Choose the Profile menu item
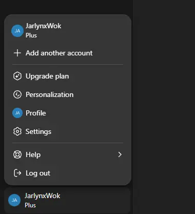 click(x=68, y=113)
